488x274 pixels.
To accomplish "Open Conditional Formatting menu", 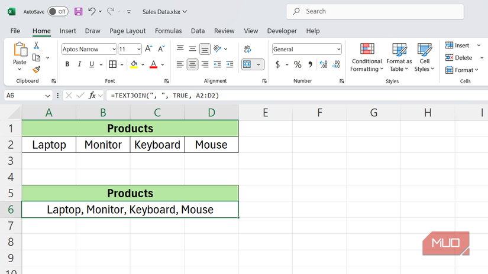I will click(367, 58).
